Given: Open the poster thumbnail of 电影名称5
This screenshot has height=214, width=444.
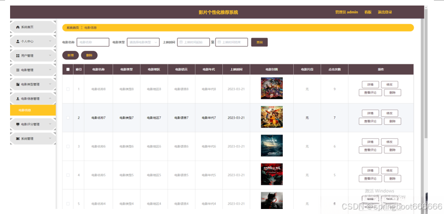Looking at the screenshot, I should [x=272, y=174].
